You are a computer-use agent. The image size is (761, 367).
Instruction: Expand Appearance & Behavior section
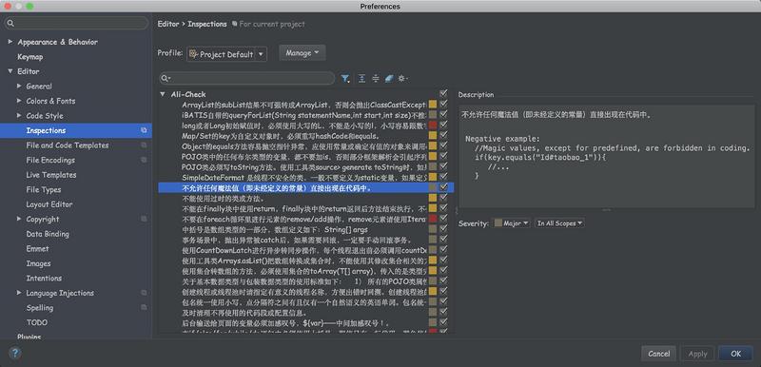[10, 42]
